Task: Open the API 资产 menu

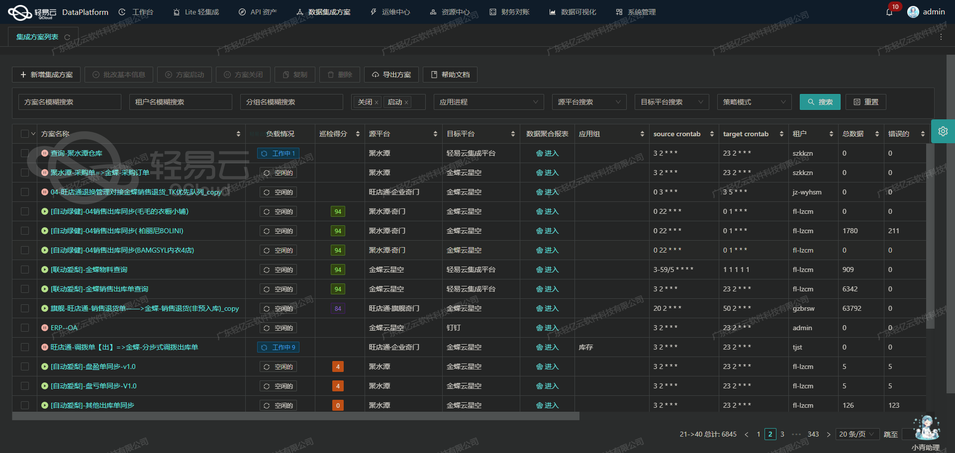Action: point(258,12)
